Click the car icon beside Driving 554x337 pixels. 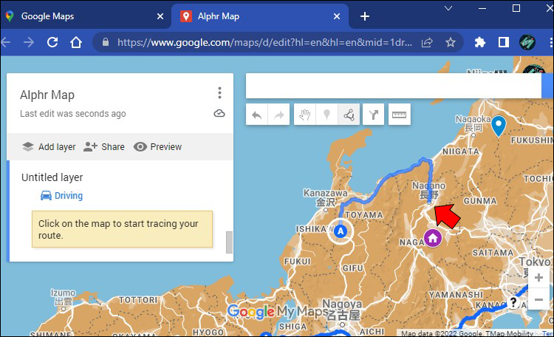click(46, 196)
